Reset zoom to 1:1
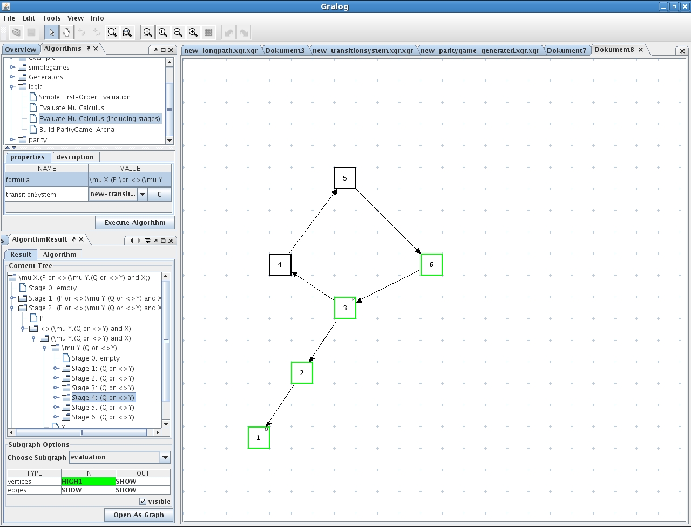Image resolution: width=691 pixels, height=527 pixels. coord(162,32)
